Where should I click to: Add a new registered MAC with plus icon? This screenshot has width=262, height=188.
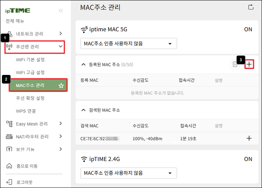249,64
